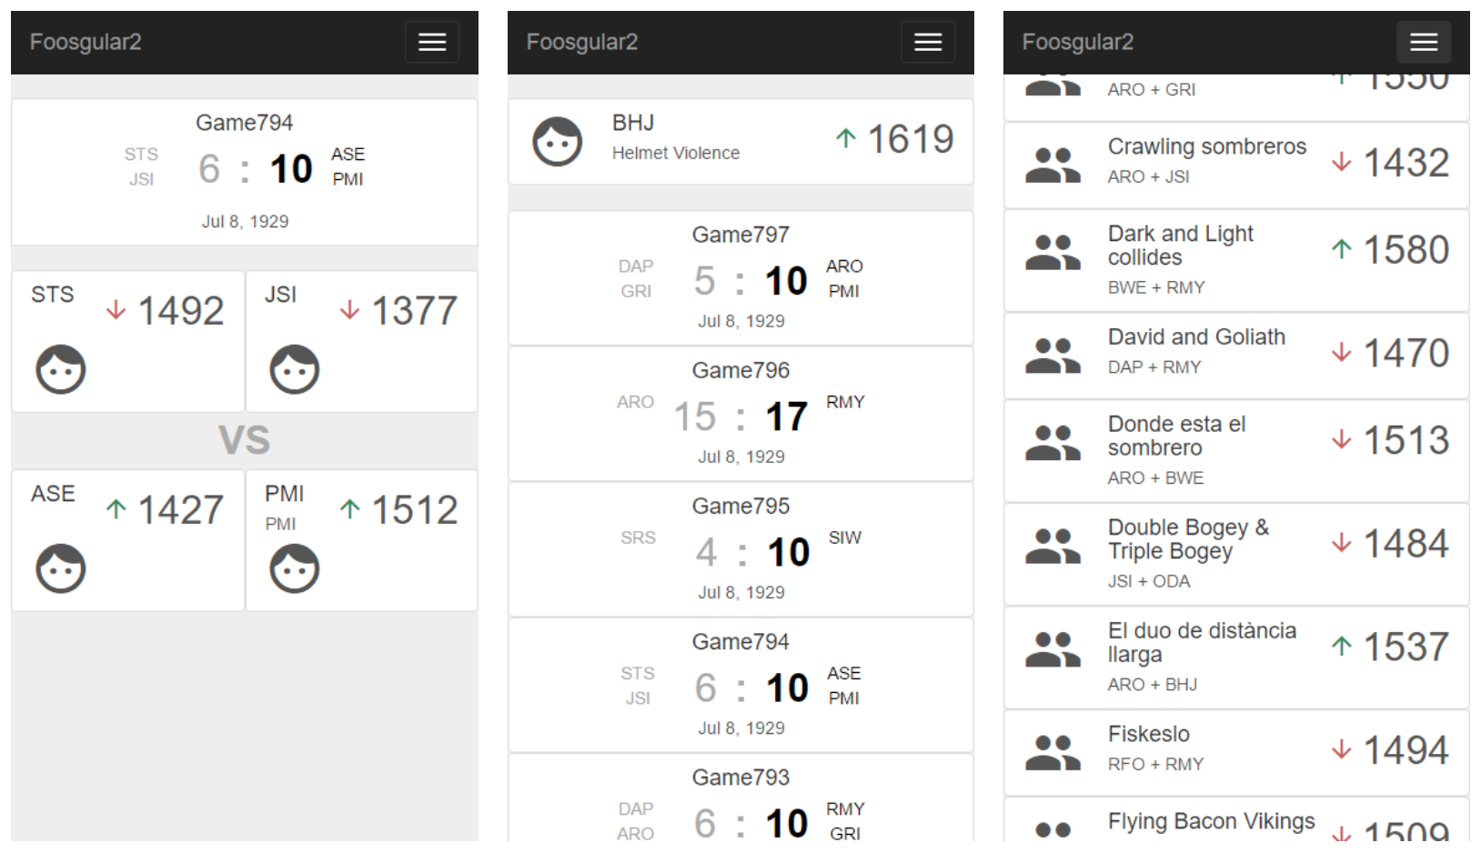Click Fiskeslo team people icon
Image resolution: width=1481 pixels, height=853 pixels.
point(1053,753)
